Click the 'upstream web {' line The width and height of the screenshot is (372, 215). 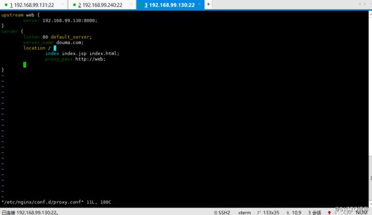coord(21,15)
